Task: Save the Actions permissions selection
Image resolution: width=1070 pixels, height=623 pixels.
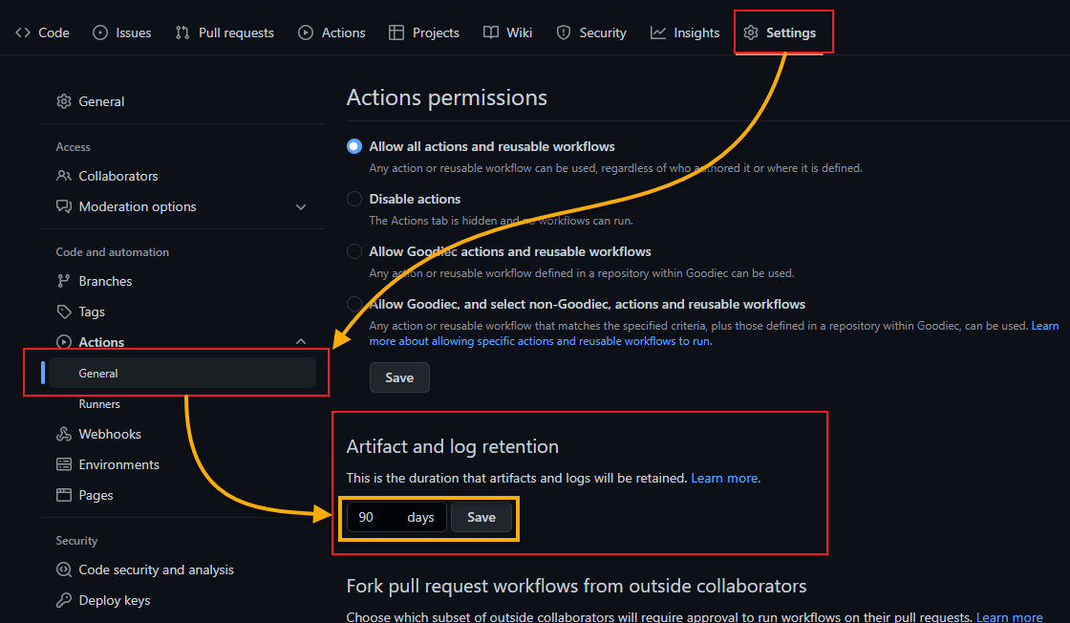Action: tap(399, 377)
